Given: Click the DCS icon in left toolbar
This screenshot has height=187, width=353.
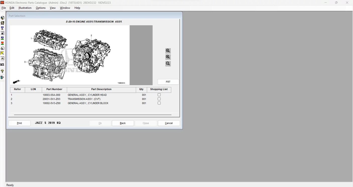Looking at the screenshot, I should 2,65.
